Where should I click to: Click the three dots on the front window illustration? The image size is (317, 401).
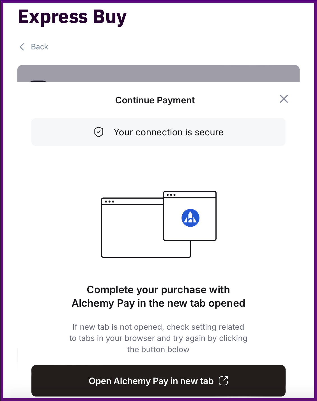click(x=171, y=195)
